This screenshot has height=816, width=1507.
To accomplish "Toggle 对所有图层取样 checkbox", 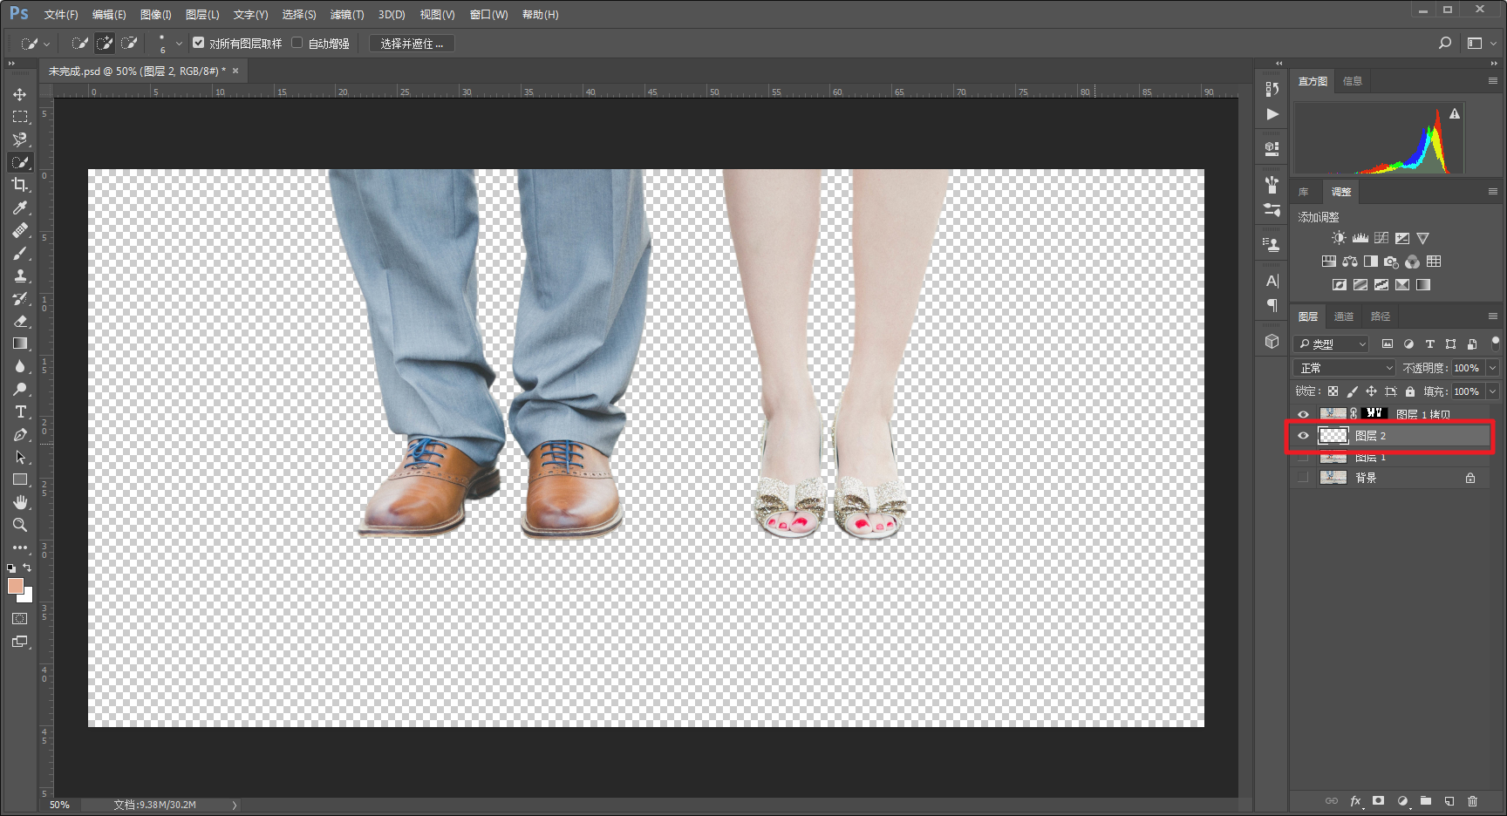I will [199, 43].
